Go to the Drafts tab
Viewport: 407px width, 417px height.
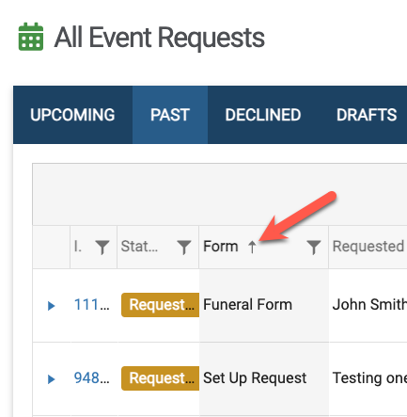pos(367,115)
